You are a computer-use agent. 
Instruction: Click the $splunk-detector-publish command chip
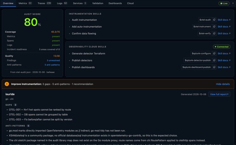coord(198,60)
